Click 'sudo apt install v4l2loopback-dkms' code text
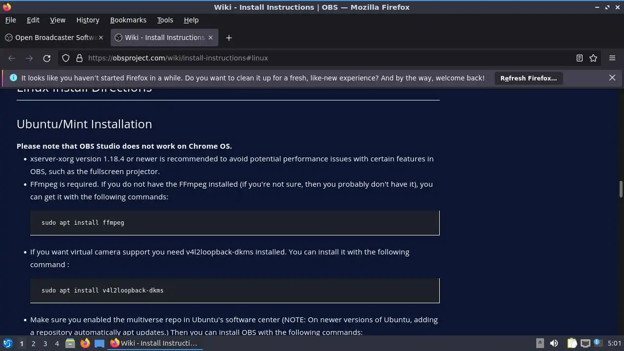This screenshot has height=351, width=624. 102,291
